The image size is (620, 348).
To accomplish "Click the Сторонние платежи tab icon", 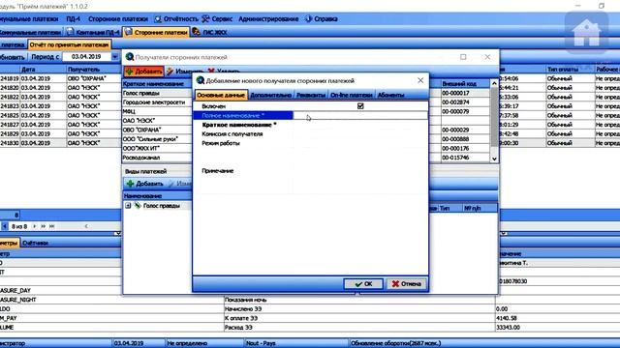I will (x=128, y=32).
